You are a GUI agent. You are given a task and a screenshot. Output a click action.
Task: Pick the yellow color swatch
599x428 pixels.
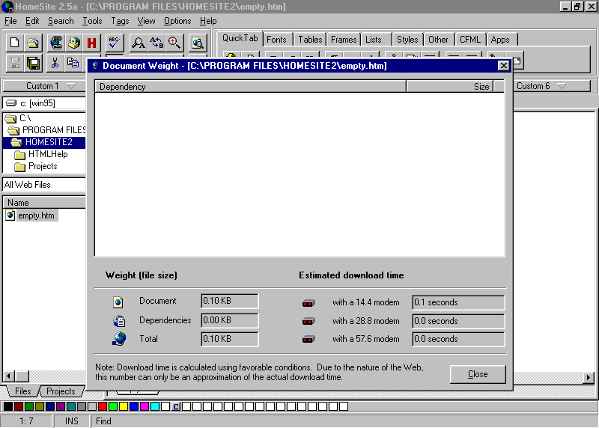124,406
